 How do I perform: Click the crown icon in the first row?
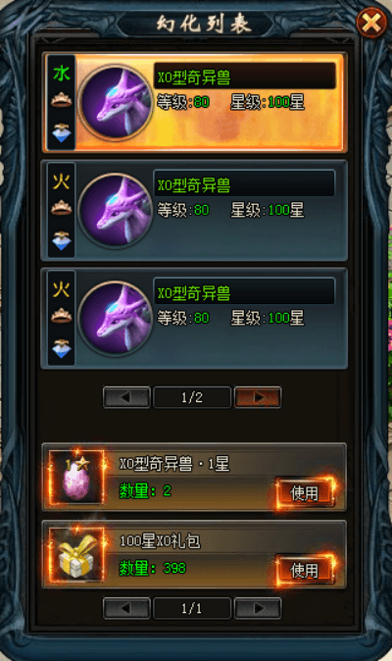coord(62,100)
